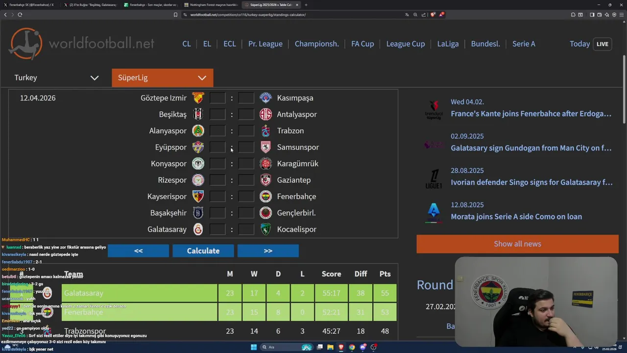Open FA Cup in navigation
The image size is (627, 353).
pyautogui.click(x=362, y=44)
